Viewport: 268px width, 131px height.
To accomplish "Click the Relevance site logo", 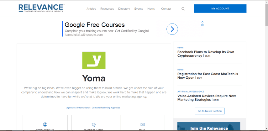I will (x=41, y=8).
